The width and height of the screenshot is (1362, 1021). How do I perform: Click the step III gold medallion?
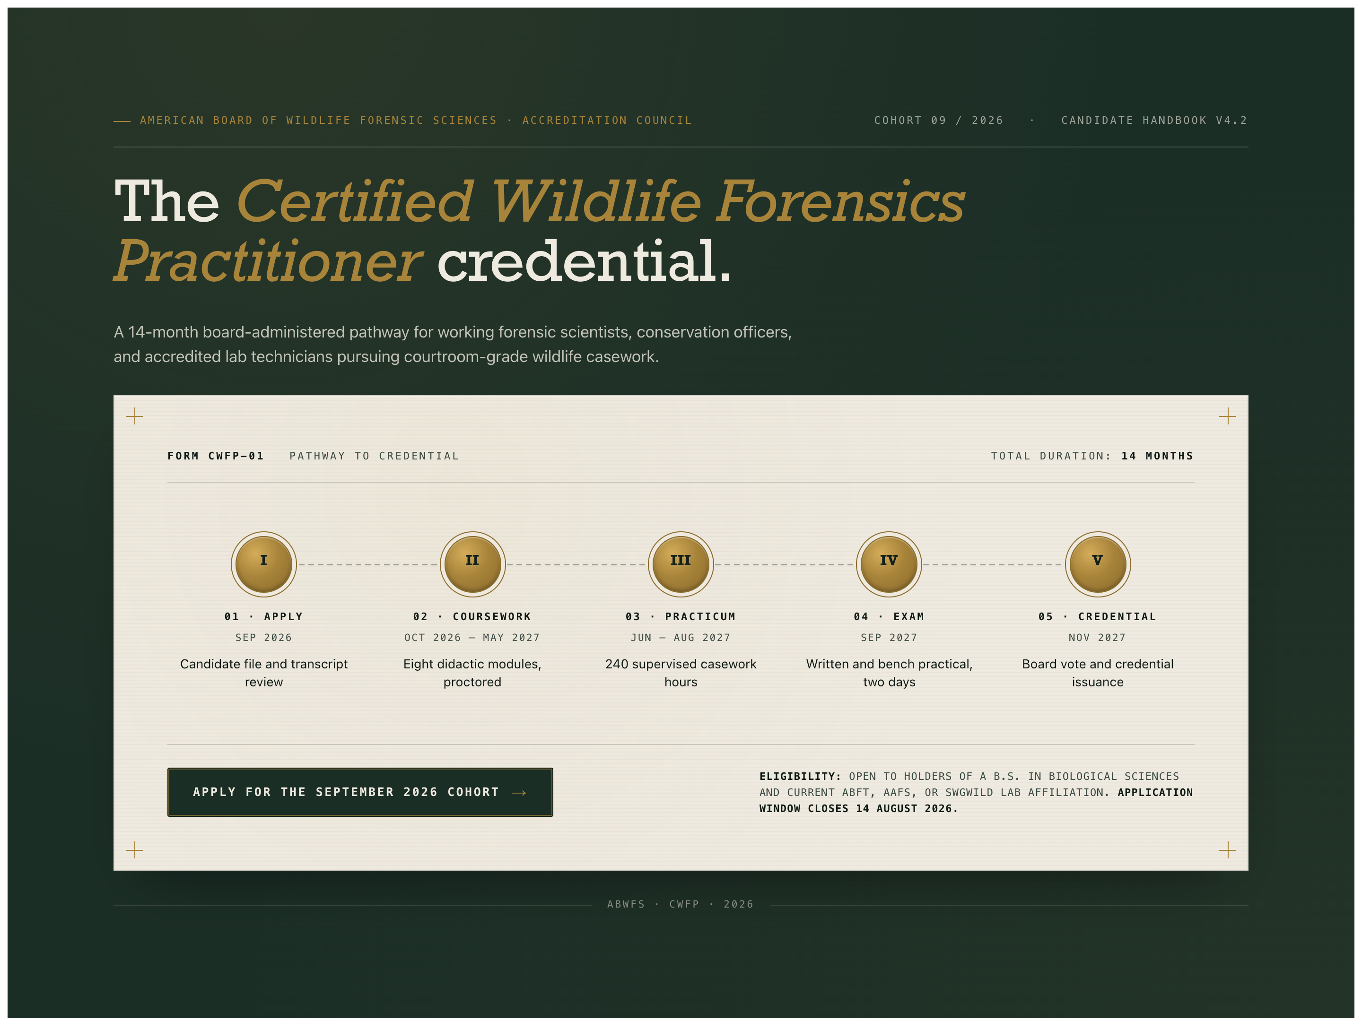click(x=681, y=564)
